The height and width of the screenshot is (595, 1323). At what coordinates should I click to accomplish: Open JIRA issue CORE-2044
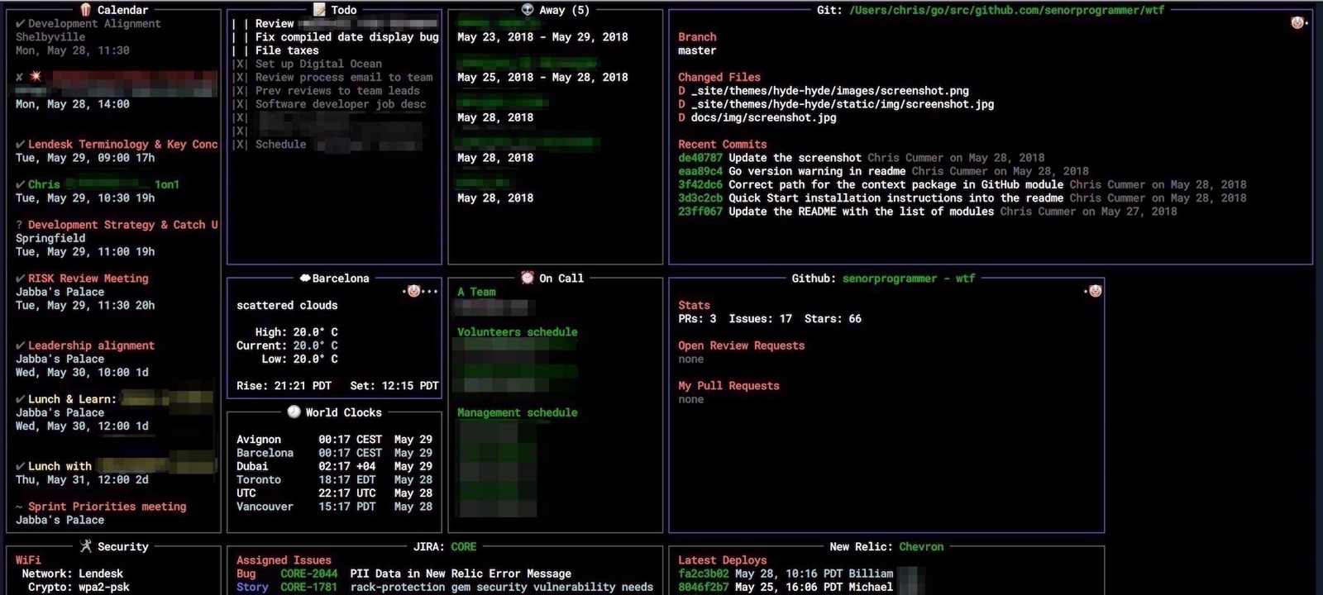[308, 574]
